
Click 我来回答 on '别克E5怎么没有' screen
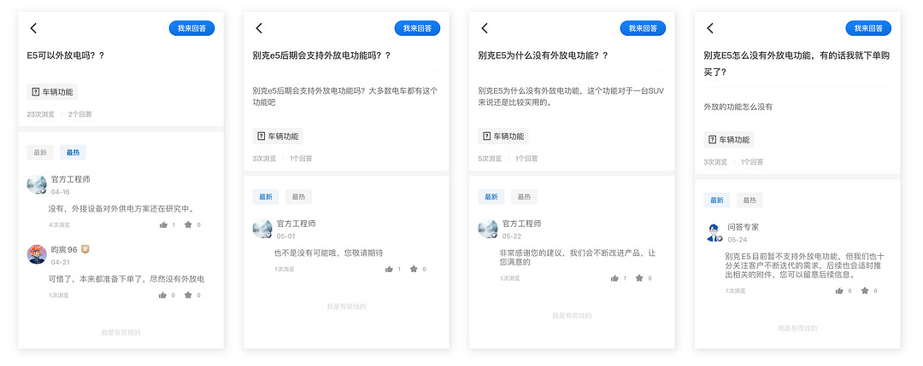[868, 28]
